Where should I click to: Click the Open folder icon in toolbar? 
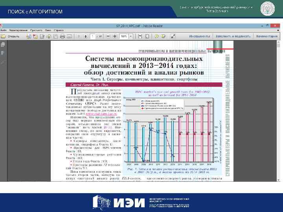coord(3,37)
